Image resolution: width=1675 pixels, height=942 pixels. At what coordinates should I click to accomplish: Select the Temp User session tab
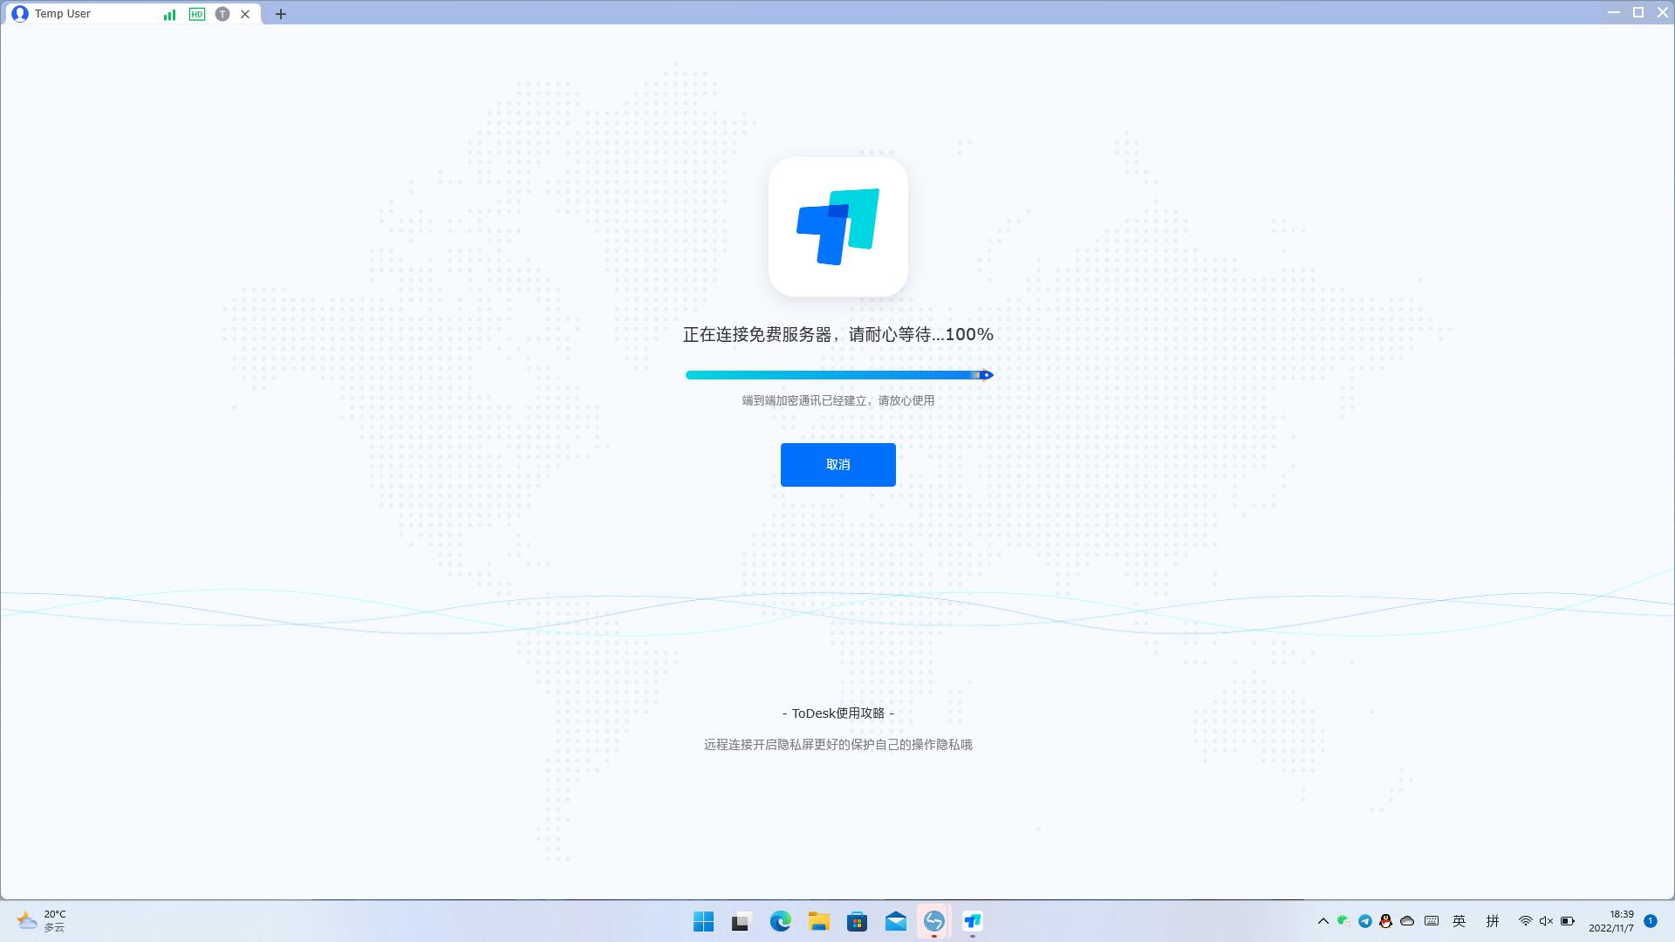click(x=131, y=14)
